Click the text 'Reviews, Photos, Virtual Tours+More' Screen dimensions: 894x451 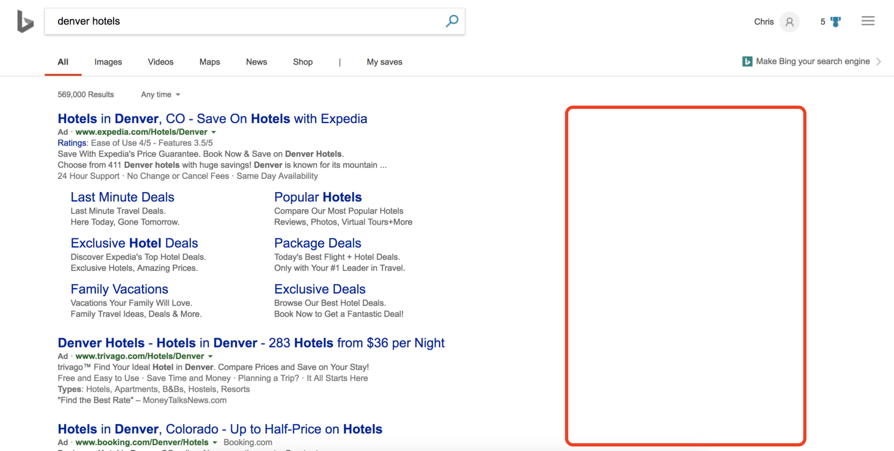coord(343,222)
